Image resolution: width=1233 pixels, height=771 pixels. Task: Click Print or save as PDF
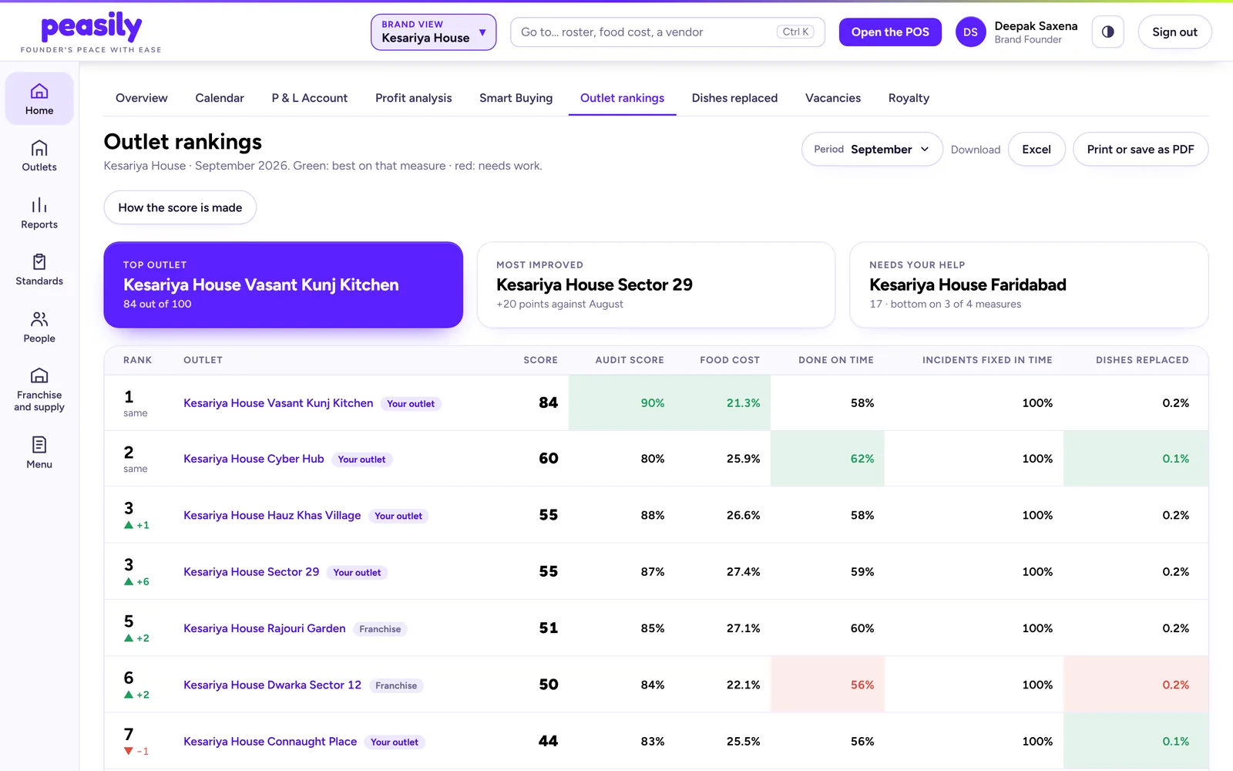click(x=1141, y=150)
